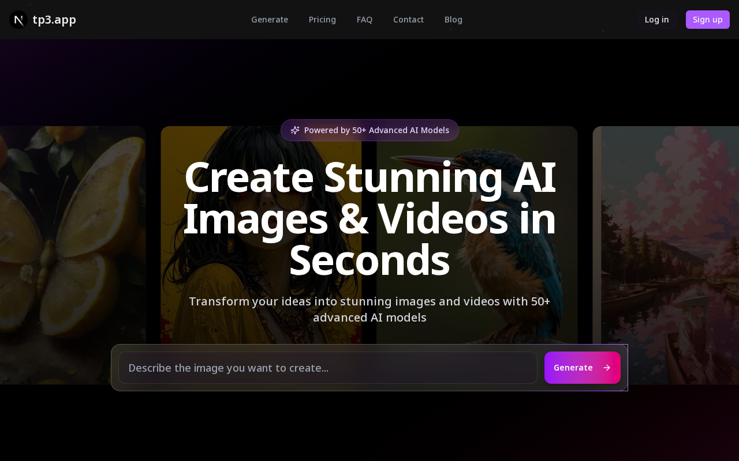
Task: Click the Sign up button
Action: coord(708,20)
